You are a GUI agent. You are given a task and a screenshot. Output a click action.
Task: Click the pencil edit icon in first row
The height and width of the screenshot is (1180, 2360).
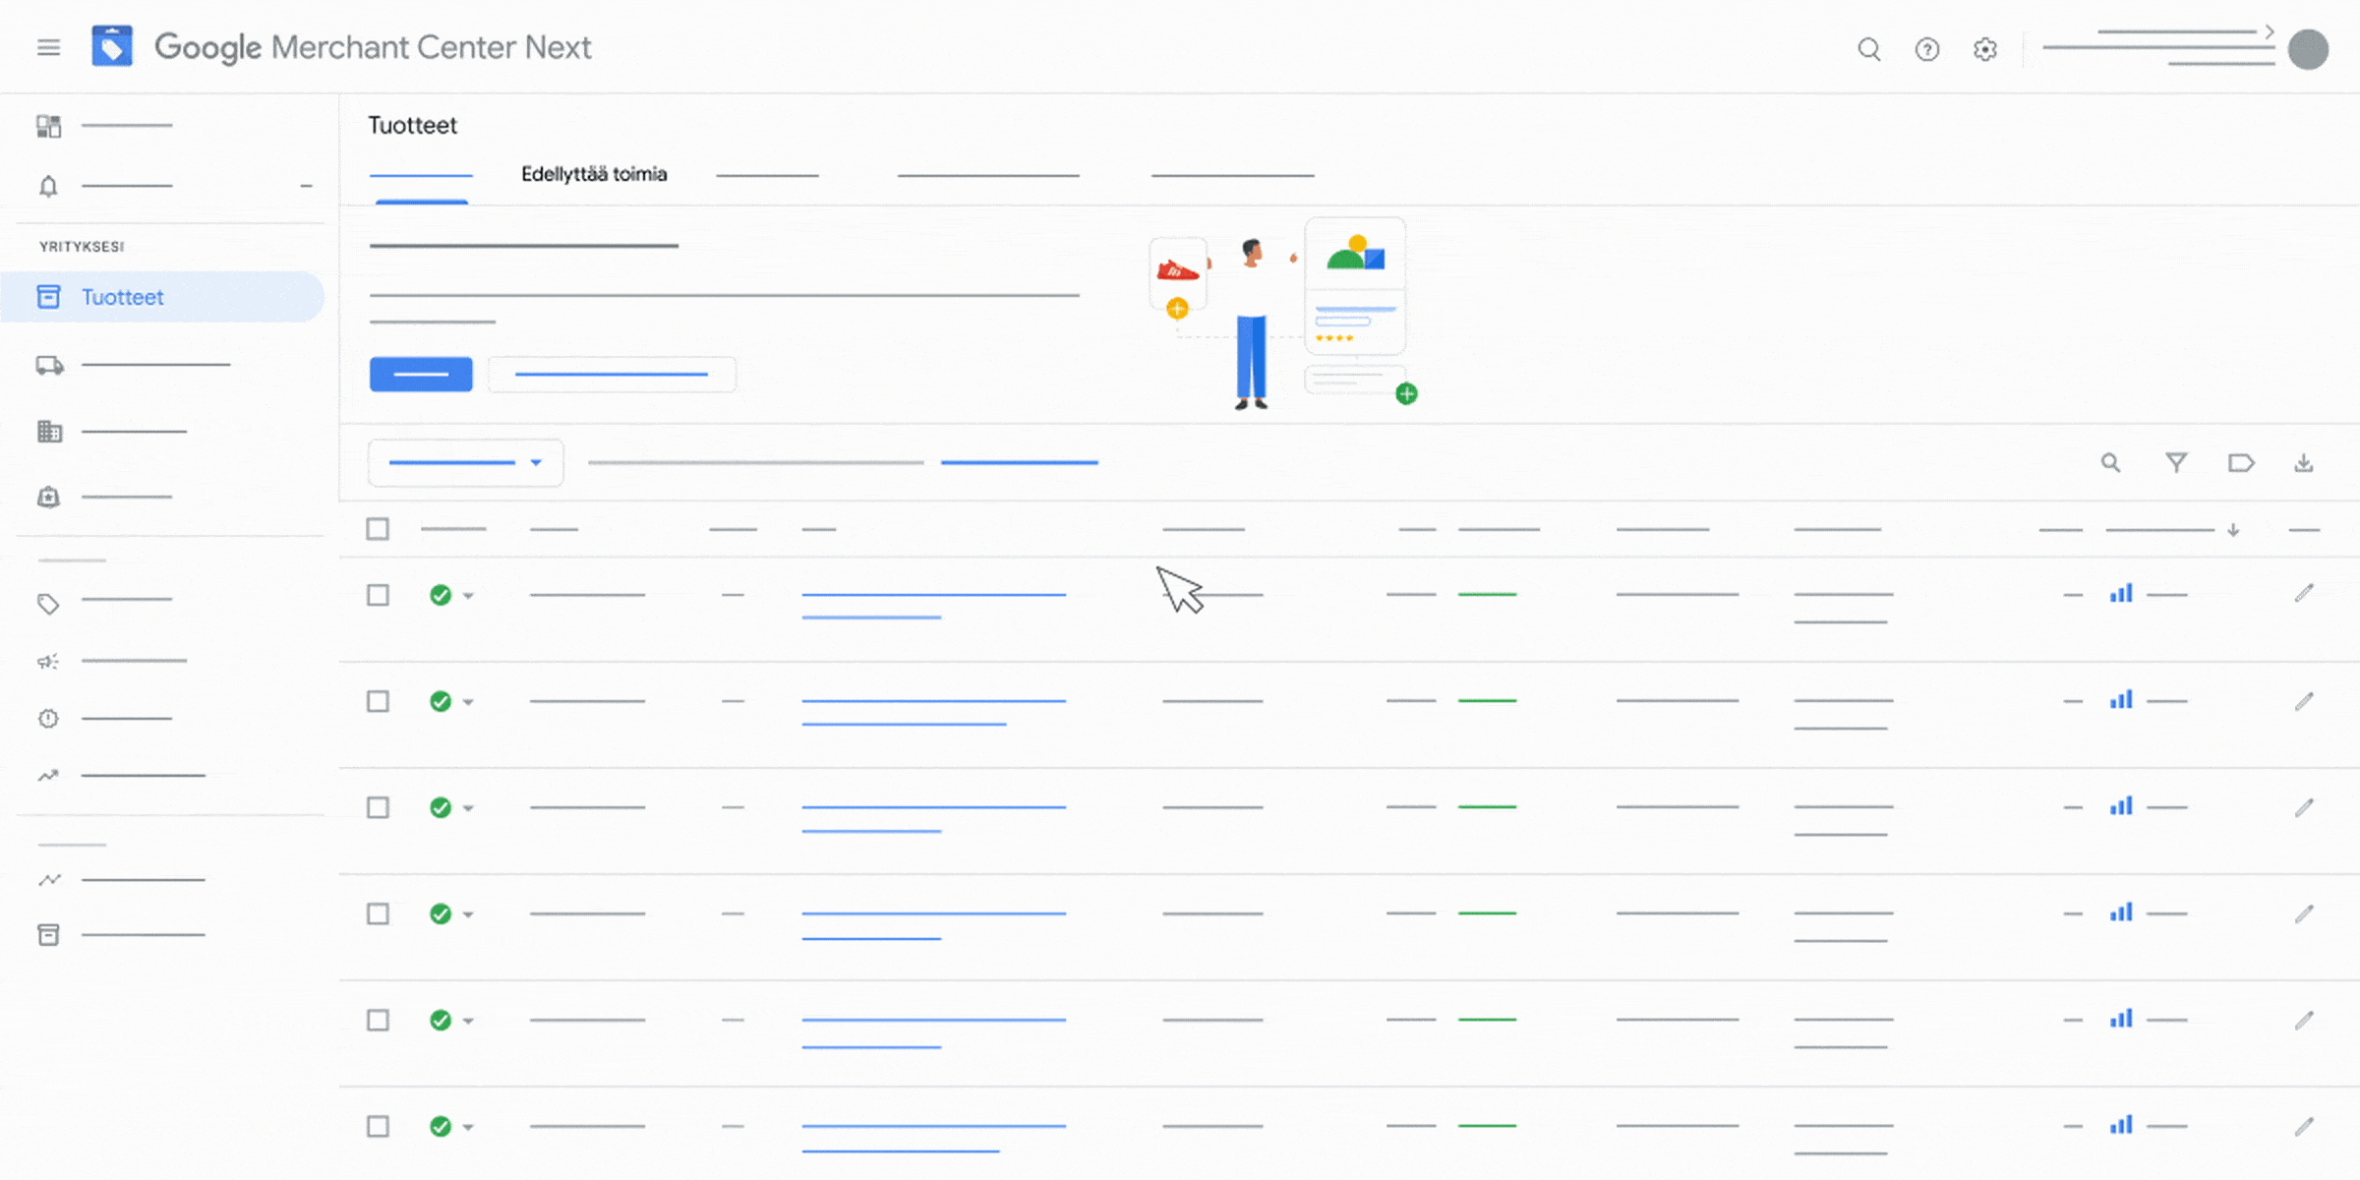pos(2303,593)
